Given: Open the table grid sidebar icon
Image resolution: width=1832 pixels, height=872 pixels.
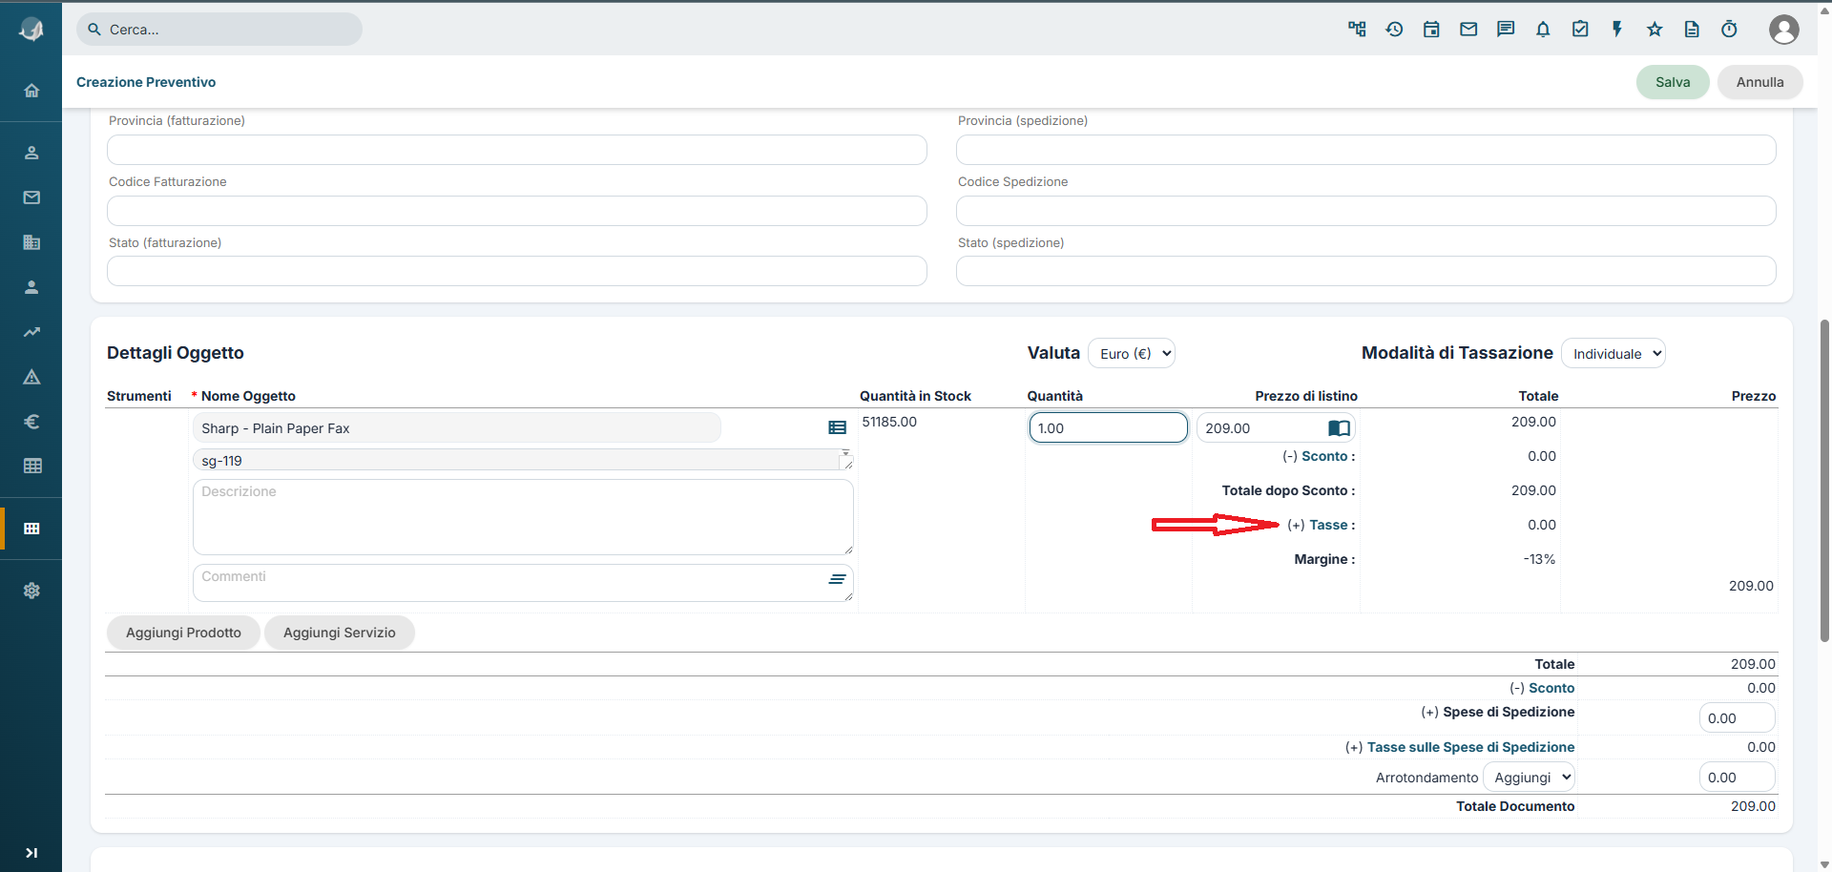Looking at the screenshot, I should point(31,466).
